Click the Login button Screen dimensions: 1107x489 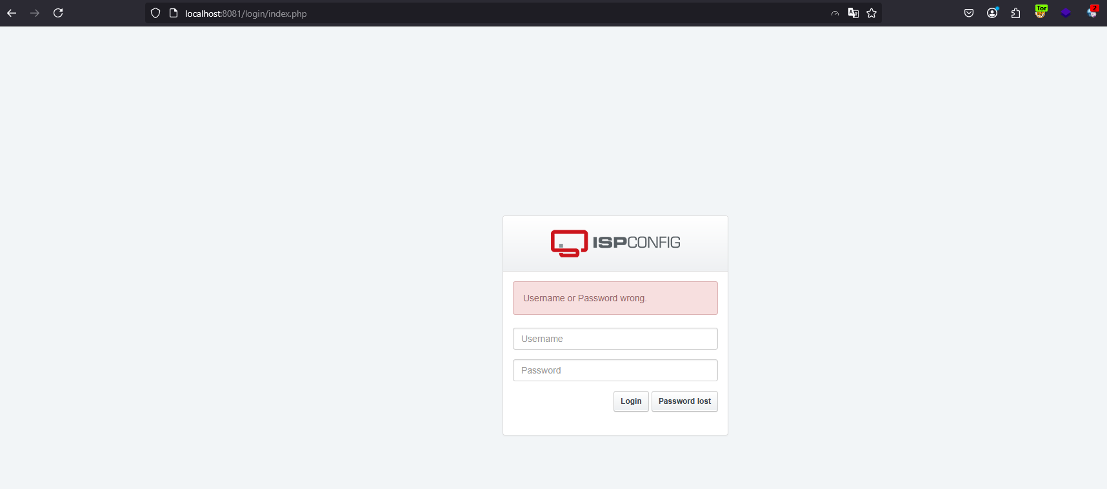pyautogui.click(x=631, y=401)
